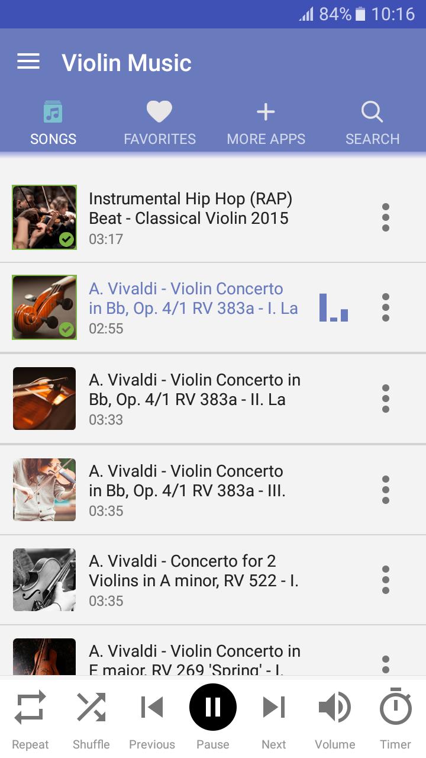
Task: Tap the equalizer bars on playing track
Action: click(x=334, y=308)
